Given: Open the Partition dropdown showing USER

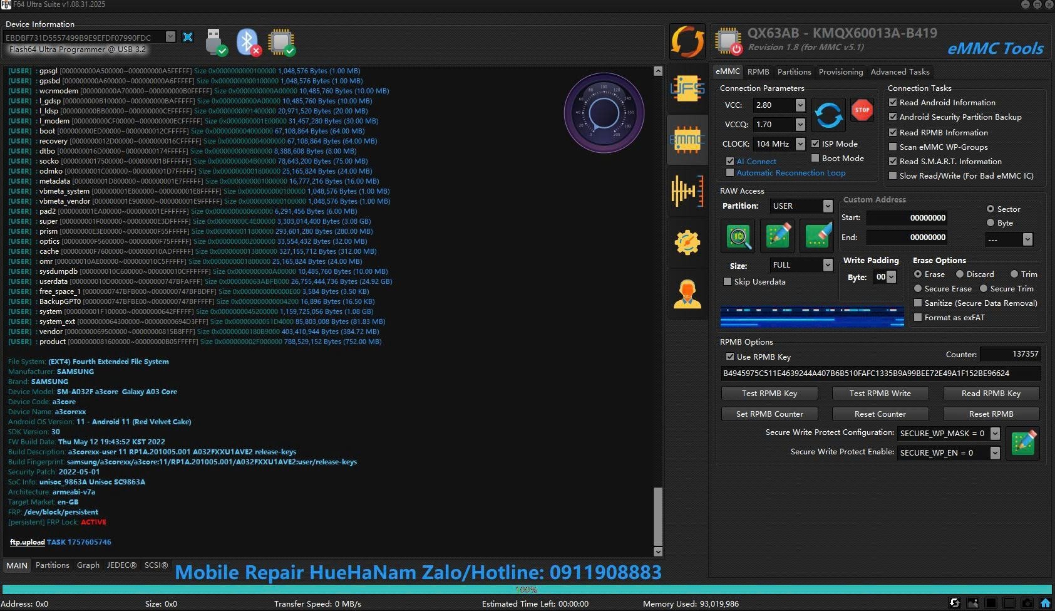Looking at the screenshot, I should [x=828, y=206].
